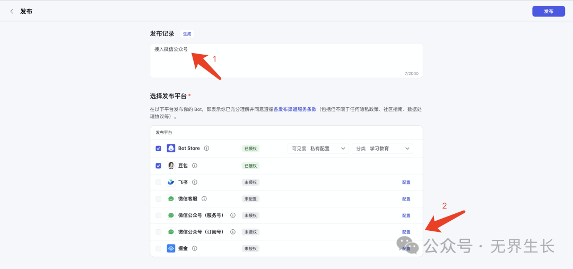Click the 选择发布平台 heading
573x269 pixels.
169,96
